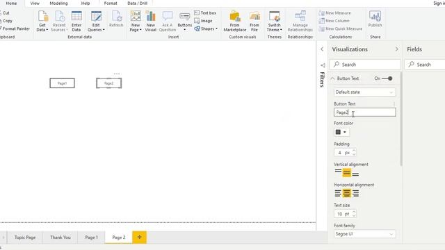This screenshot has width=445, height=250.
Task: Open Font color picker arrow
Action: (345, 132)
